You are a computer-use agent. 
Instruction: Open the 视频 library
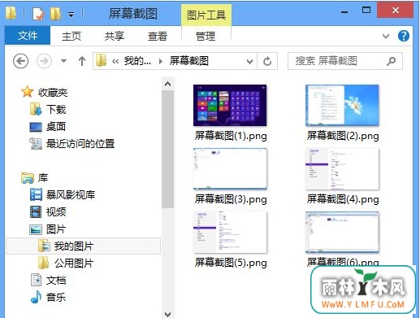click(x=56, y=212)
